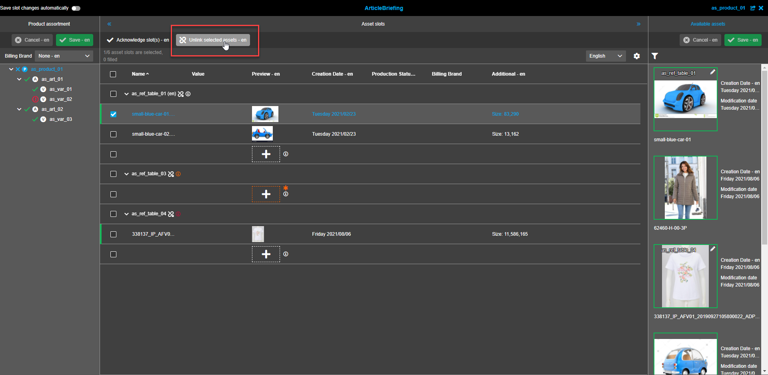Open as_product_01 externally via the share icon
Screen dimensions: 768x375
[x=754, y=8]
